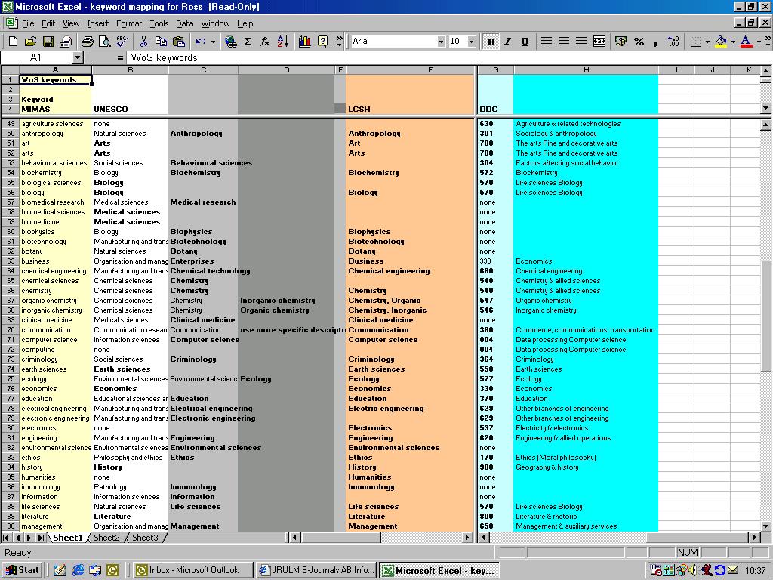Click the Print icon
This screenshot has width=773, height=580.
[88, 42]
